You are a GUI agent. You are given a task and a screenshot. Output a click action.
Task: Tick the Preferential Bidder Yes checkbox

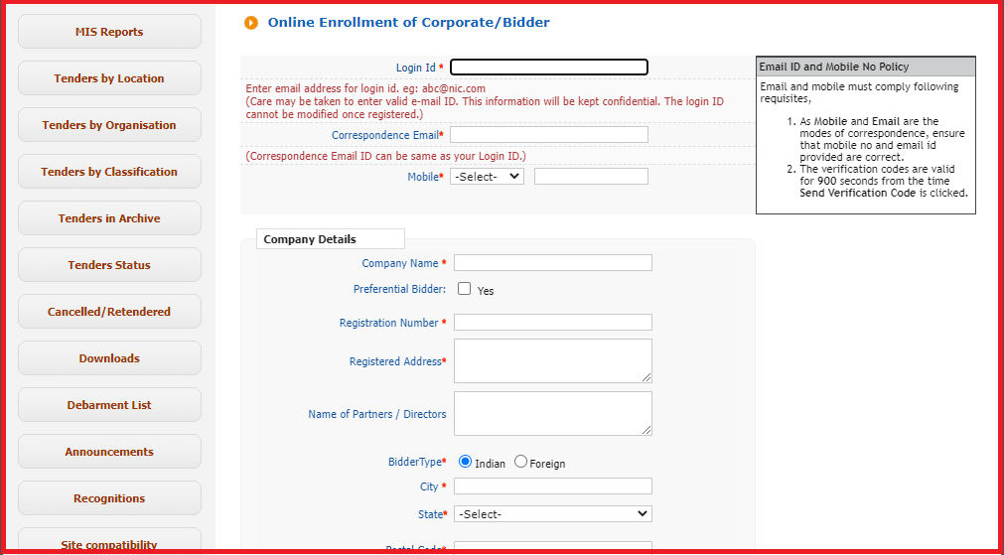pos(464,289)
